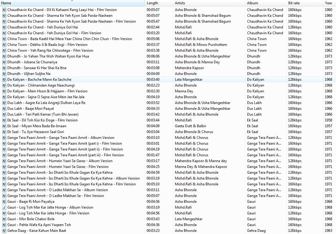Select "Iss Dharti Iss Khule Gagan Ka Kya Kehna - Album Version"
The width and height of the screenshot is (336, 234).
coord(73,178)
